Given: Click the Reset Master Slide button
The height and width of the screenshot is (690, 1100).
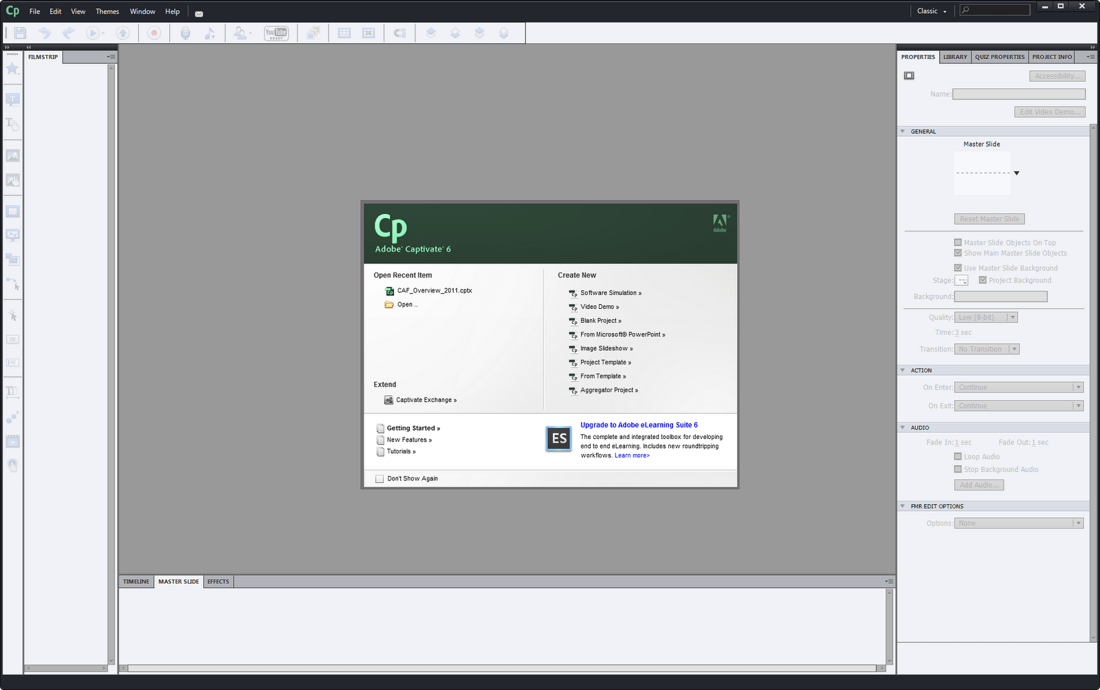Looking at the screenshot, I should tap(989, 219).
